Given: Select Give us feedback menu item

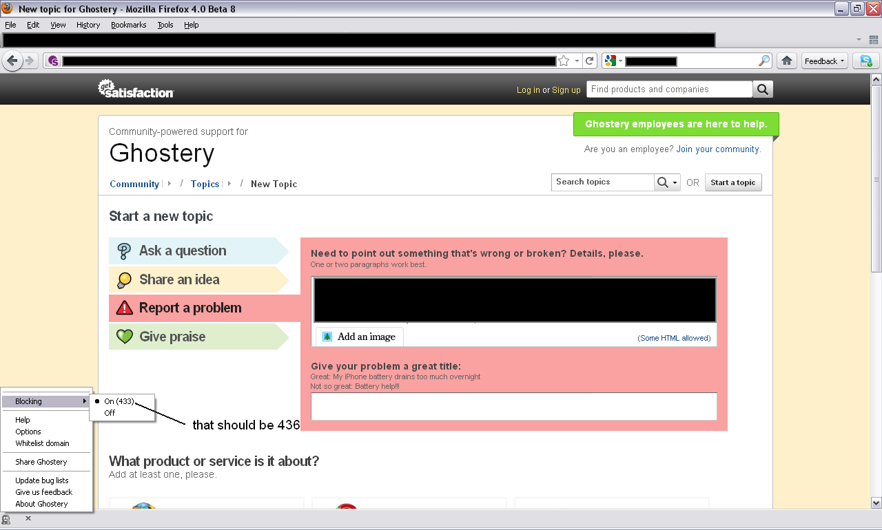Looking at the screenshot, I should [46, 492].
